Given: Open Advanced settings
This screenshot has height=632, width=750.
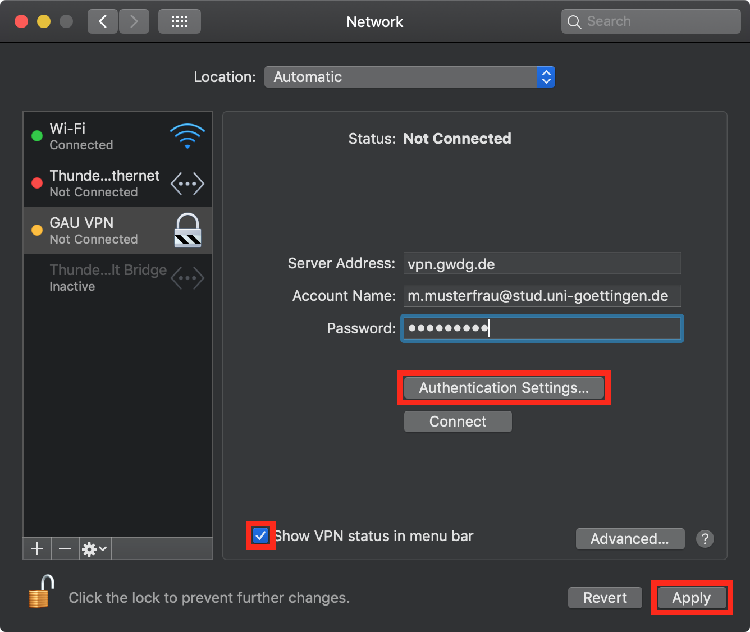Looking at the screenshot, I should (x=630, y=539).
